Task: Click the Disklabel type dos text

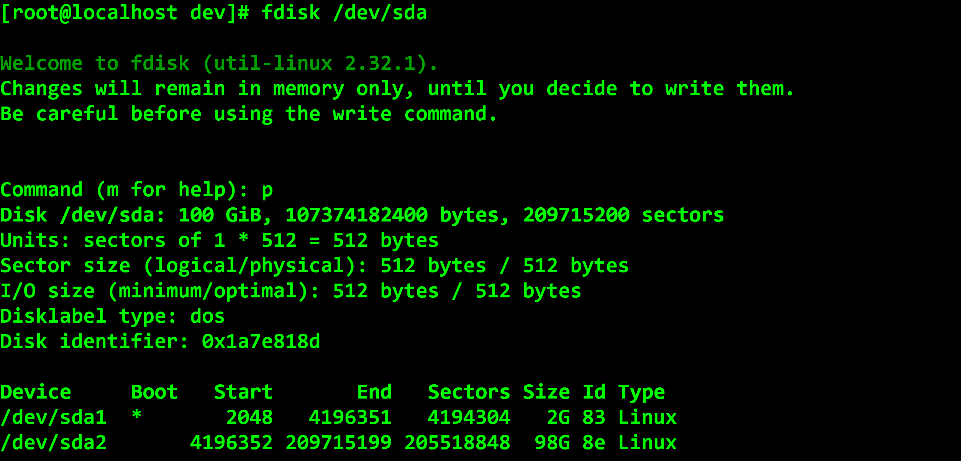Action: 112,317
